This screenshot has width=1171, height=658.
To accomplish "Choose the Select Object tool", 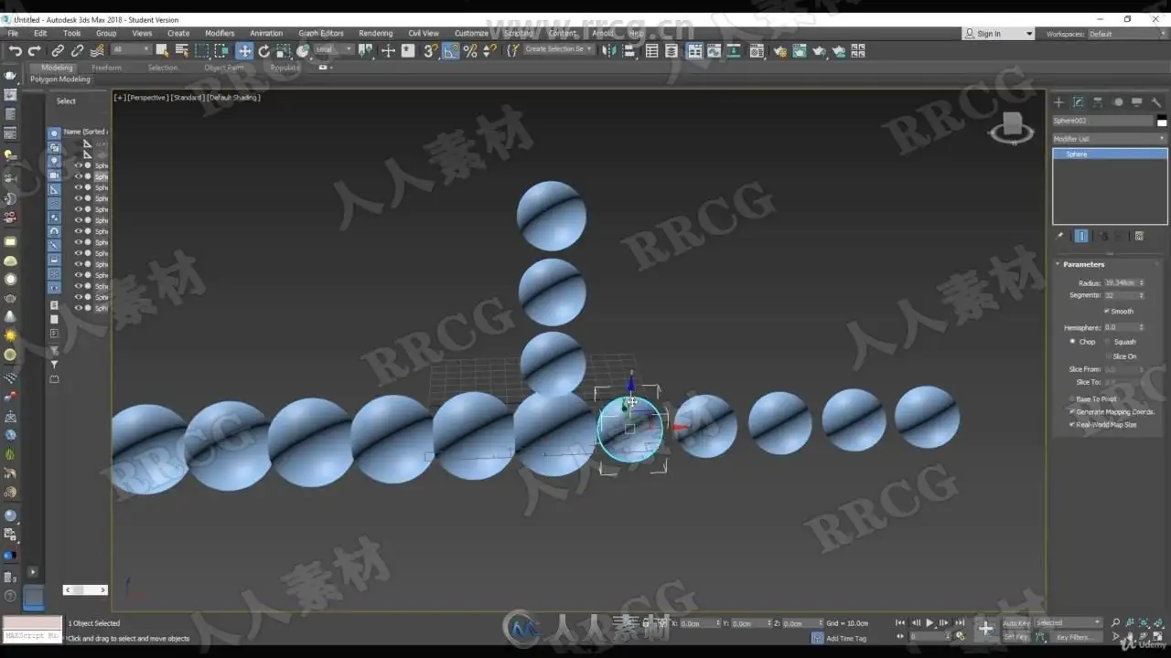I will click(162, 51).
